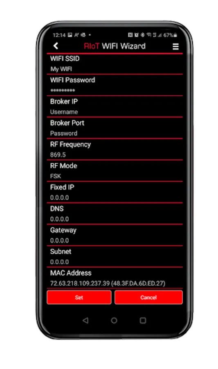The image size is (218, 369).
Task: Select the Broker IP Username field
Action: (115, 107)
